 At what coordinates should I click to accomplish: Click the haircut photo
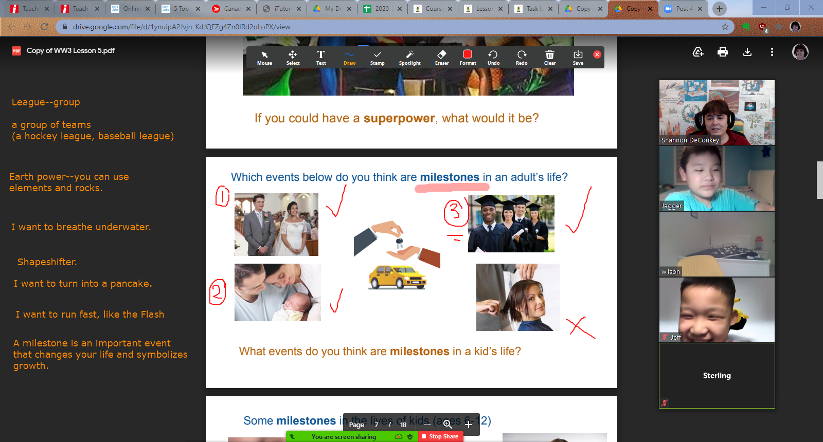[x=518, y=297]
